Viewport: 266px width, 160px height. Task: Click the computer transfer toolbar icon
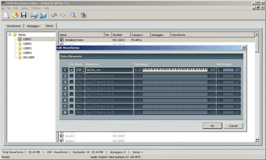pos(84,15)
